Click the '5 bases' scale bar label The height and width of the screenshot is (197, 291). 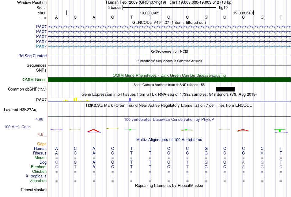(114, 8)
